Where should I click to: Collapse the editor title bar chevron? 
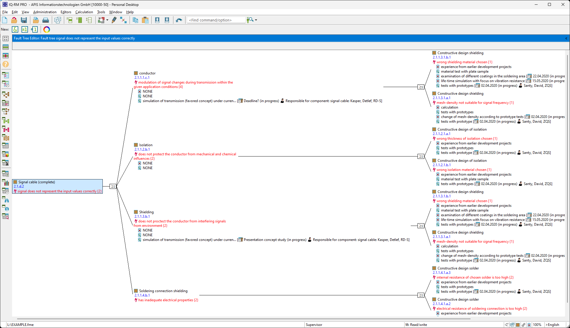click(566, 38)
